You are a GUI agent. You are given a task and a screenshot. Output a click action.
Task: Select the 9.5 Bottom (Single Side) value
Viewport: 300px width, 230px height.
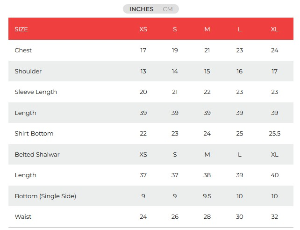207,196
